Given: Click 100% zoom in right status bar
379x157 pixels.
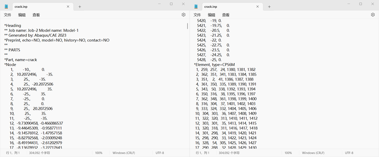Looking at the screenshot, I should pos(288,153).
